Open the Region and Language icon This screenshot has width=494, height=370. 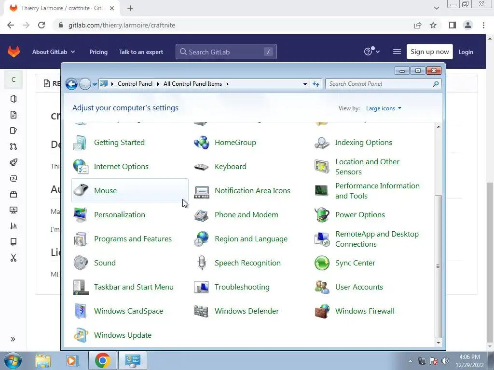201,239
